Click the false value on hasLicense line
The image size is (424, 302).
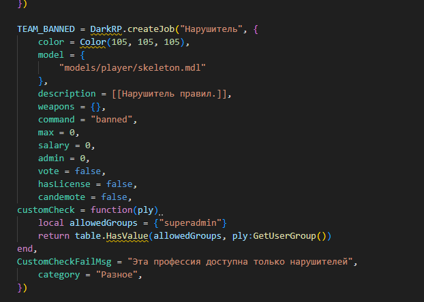click(119, 184)
